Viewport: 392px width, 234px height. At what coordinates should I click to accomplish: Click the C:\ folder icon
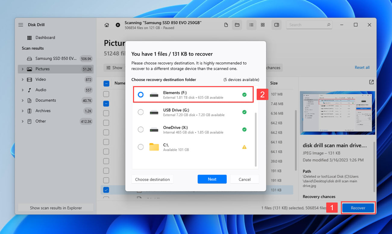tap(154, 147)
